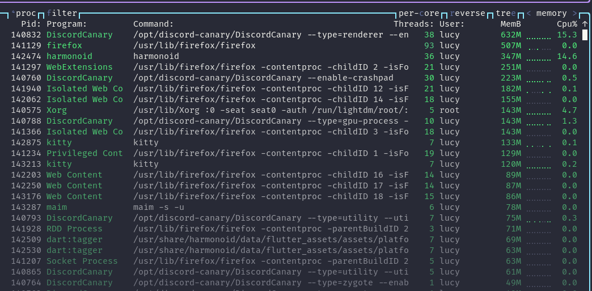Select the firefox program name
Image resolution: width=592 pixels, height=291 pixels.
coord(64,46)
